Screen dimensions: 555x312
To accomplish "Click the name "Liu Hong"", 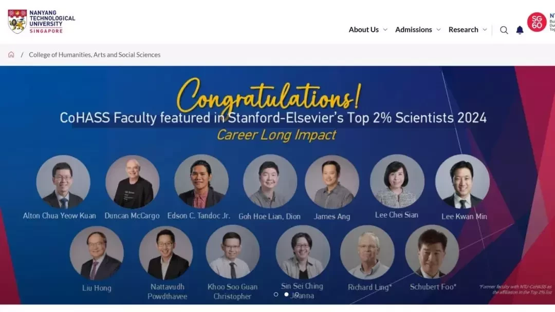I will pyautogui.click(x=97, y=288).
